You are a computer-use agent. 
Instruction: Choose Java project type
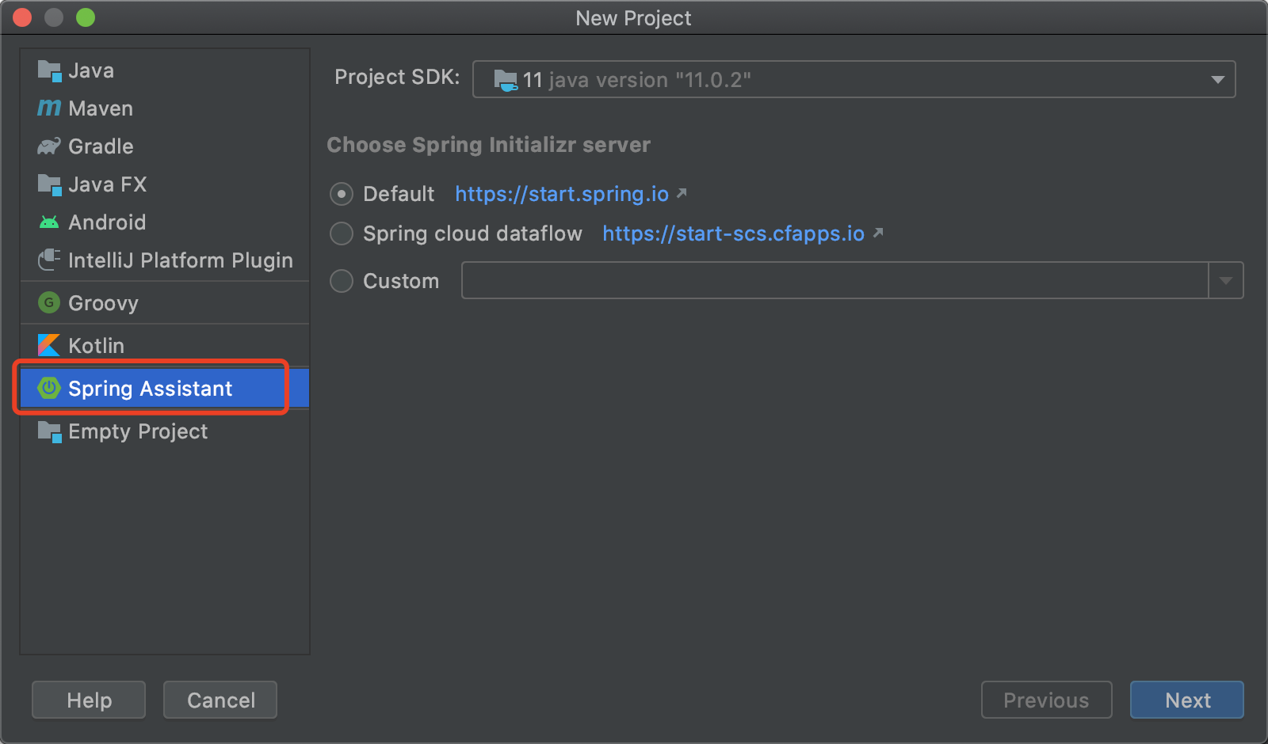165,70
